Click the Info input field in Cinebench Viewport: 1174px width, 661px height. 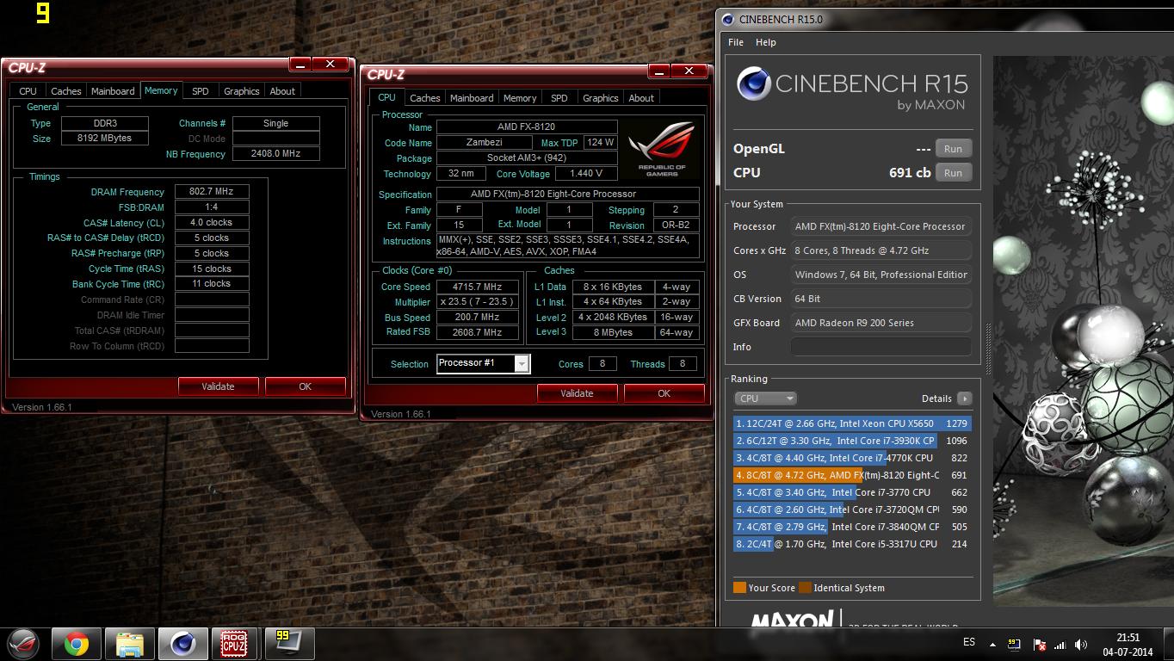pyautogui.click(x=880, y=347)
